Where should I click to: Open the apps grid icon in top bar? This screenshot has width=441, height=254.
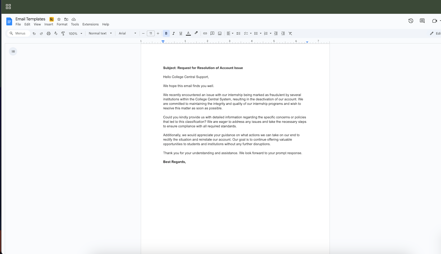click(x=8, y=7)
